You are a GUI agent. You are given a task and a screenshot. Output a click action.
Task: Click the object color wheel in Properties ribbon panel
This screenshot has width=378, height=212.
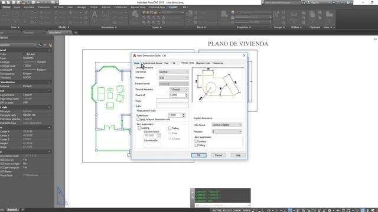[232, 12]
